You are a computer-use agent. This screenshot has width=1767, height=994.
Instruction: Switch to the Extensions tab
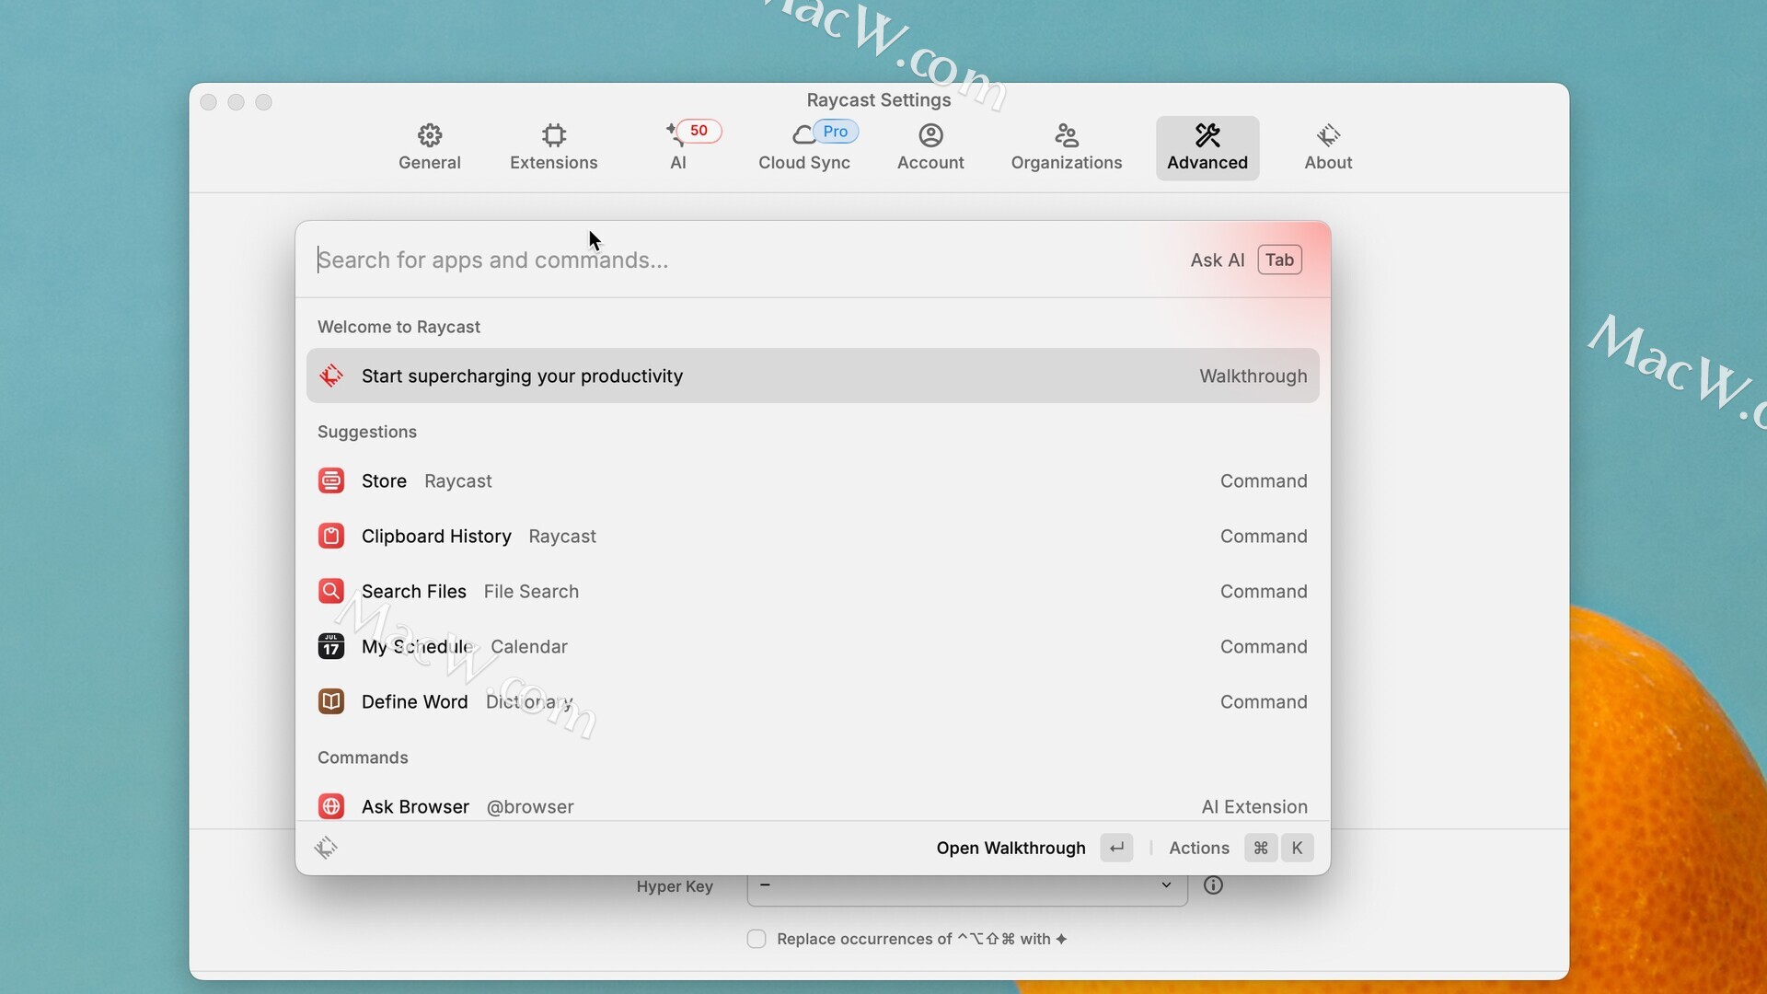pos(553,147)
